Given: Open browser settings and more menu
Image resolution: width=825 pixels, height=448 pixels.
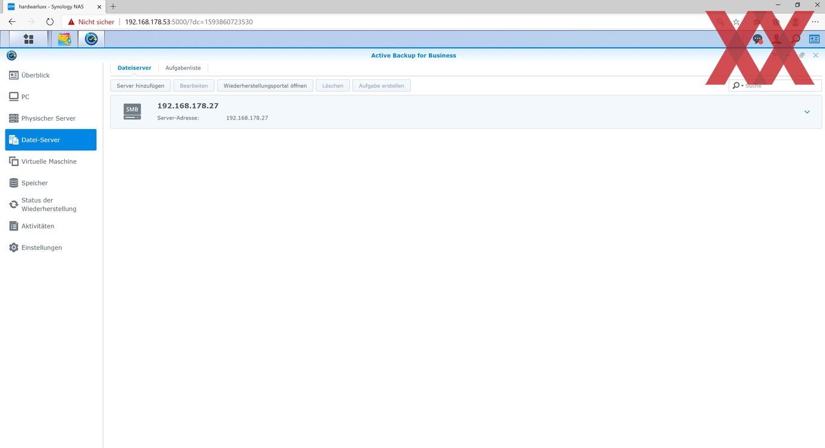Looking at the screenshot, I should point(815,22).
